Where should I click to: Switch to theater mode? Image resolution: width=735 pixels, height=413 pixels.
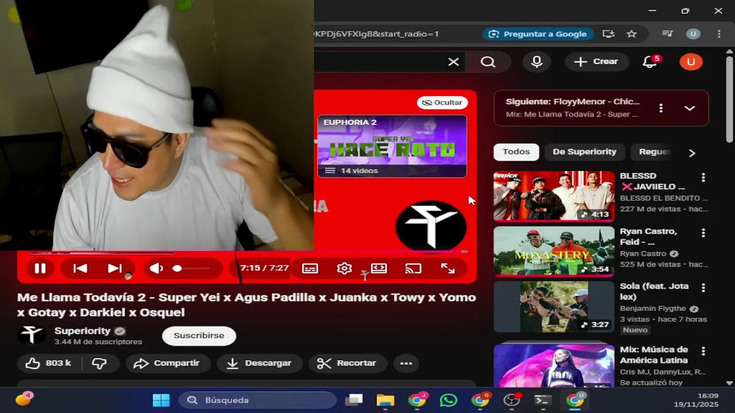point(379,268)
